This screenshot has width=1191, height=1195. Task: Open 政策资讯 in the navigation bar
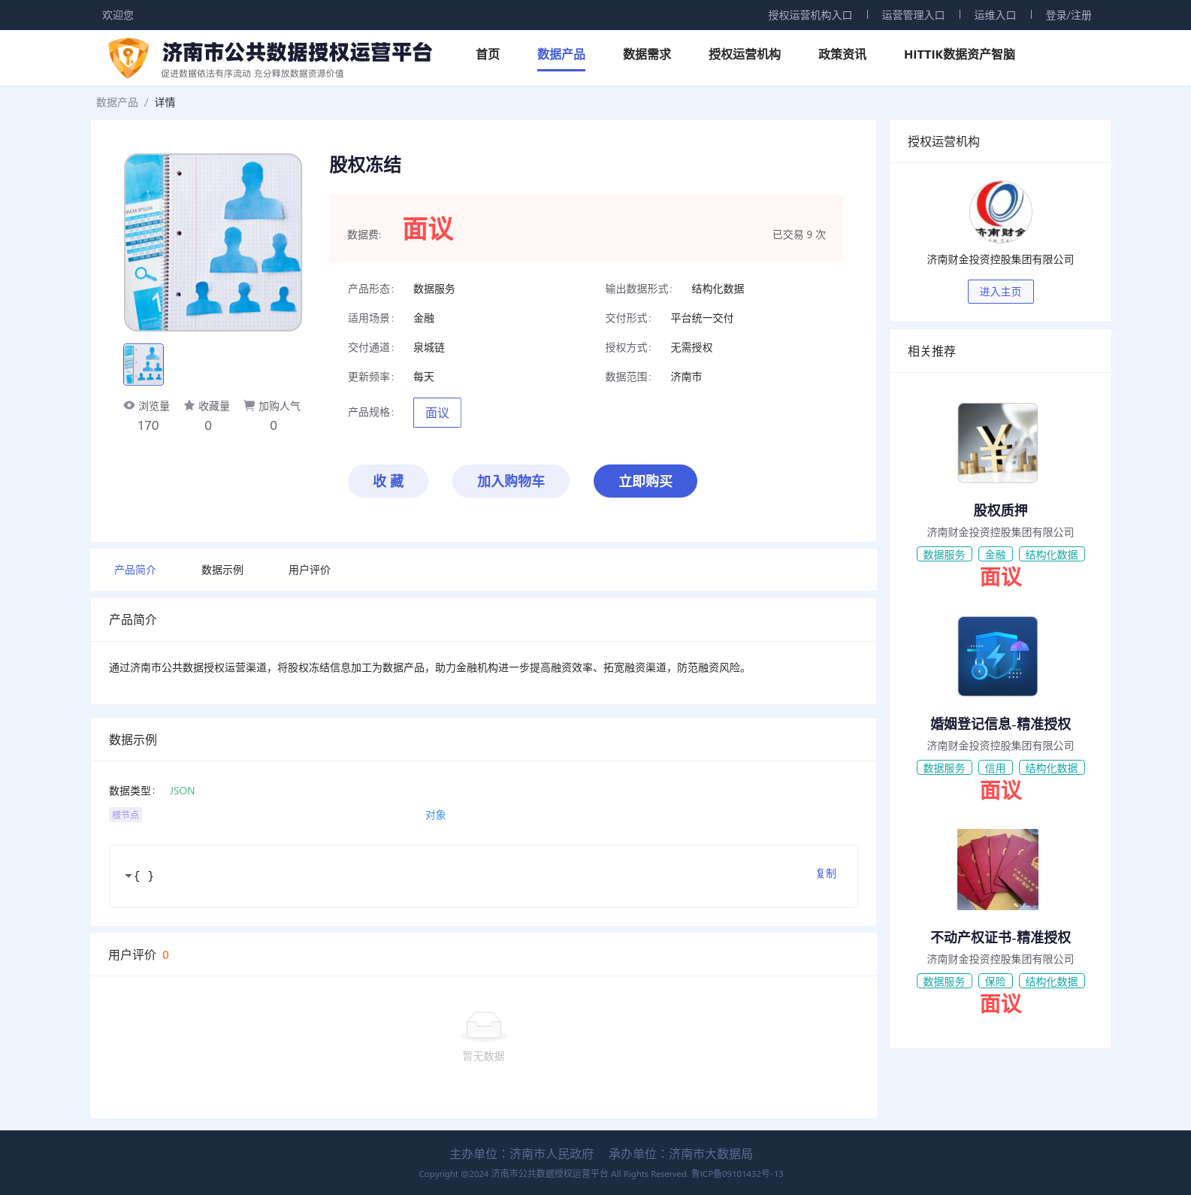(x=842, y=54)
